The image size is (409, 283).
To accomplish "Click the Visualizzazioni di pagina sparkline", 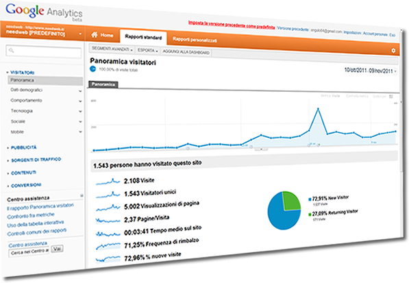I will (108, 208).
